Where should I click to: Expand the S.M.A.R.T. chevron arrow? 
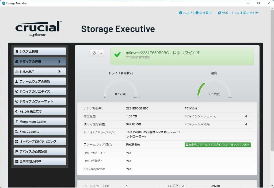click(x=59, y=72)
